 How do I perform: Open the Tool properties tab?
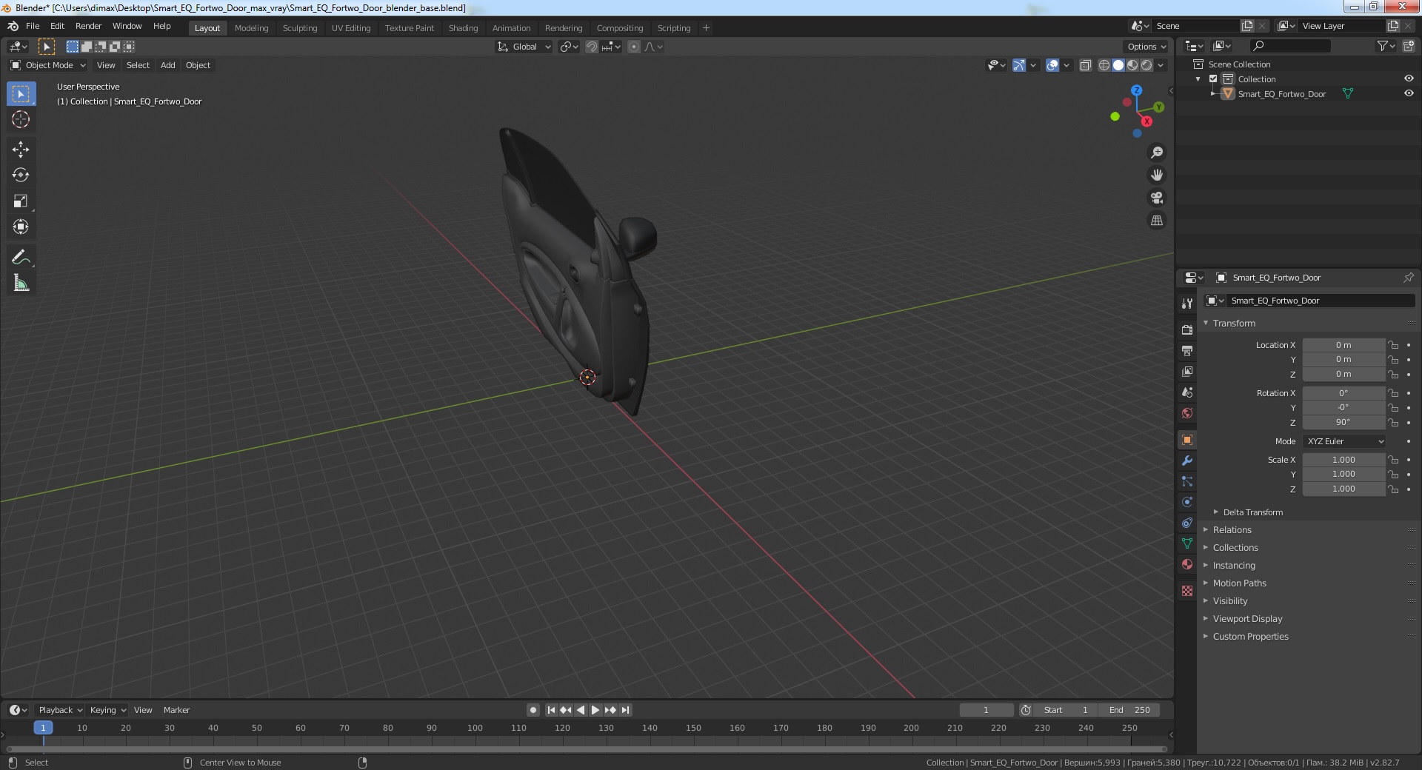[1187, 304]
